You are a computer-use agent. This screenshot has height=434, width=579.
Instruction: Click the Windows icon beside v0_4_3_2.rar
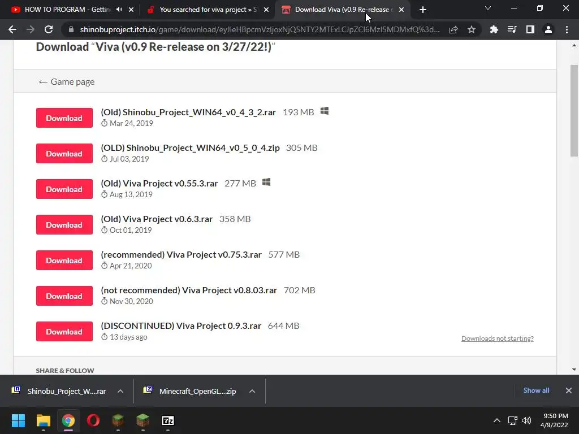325,111
